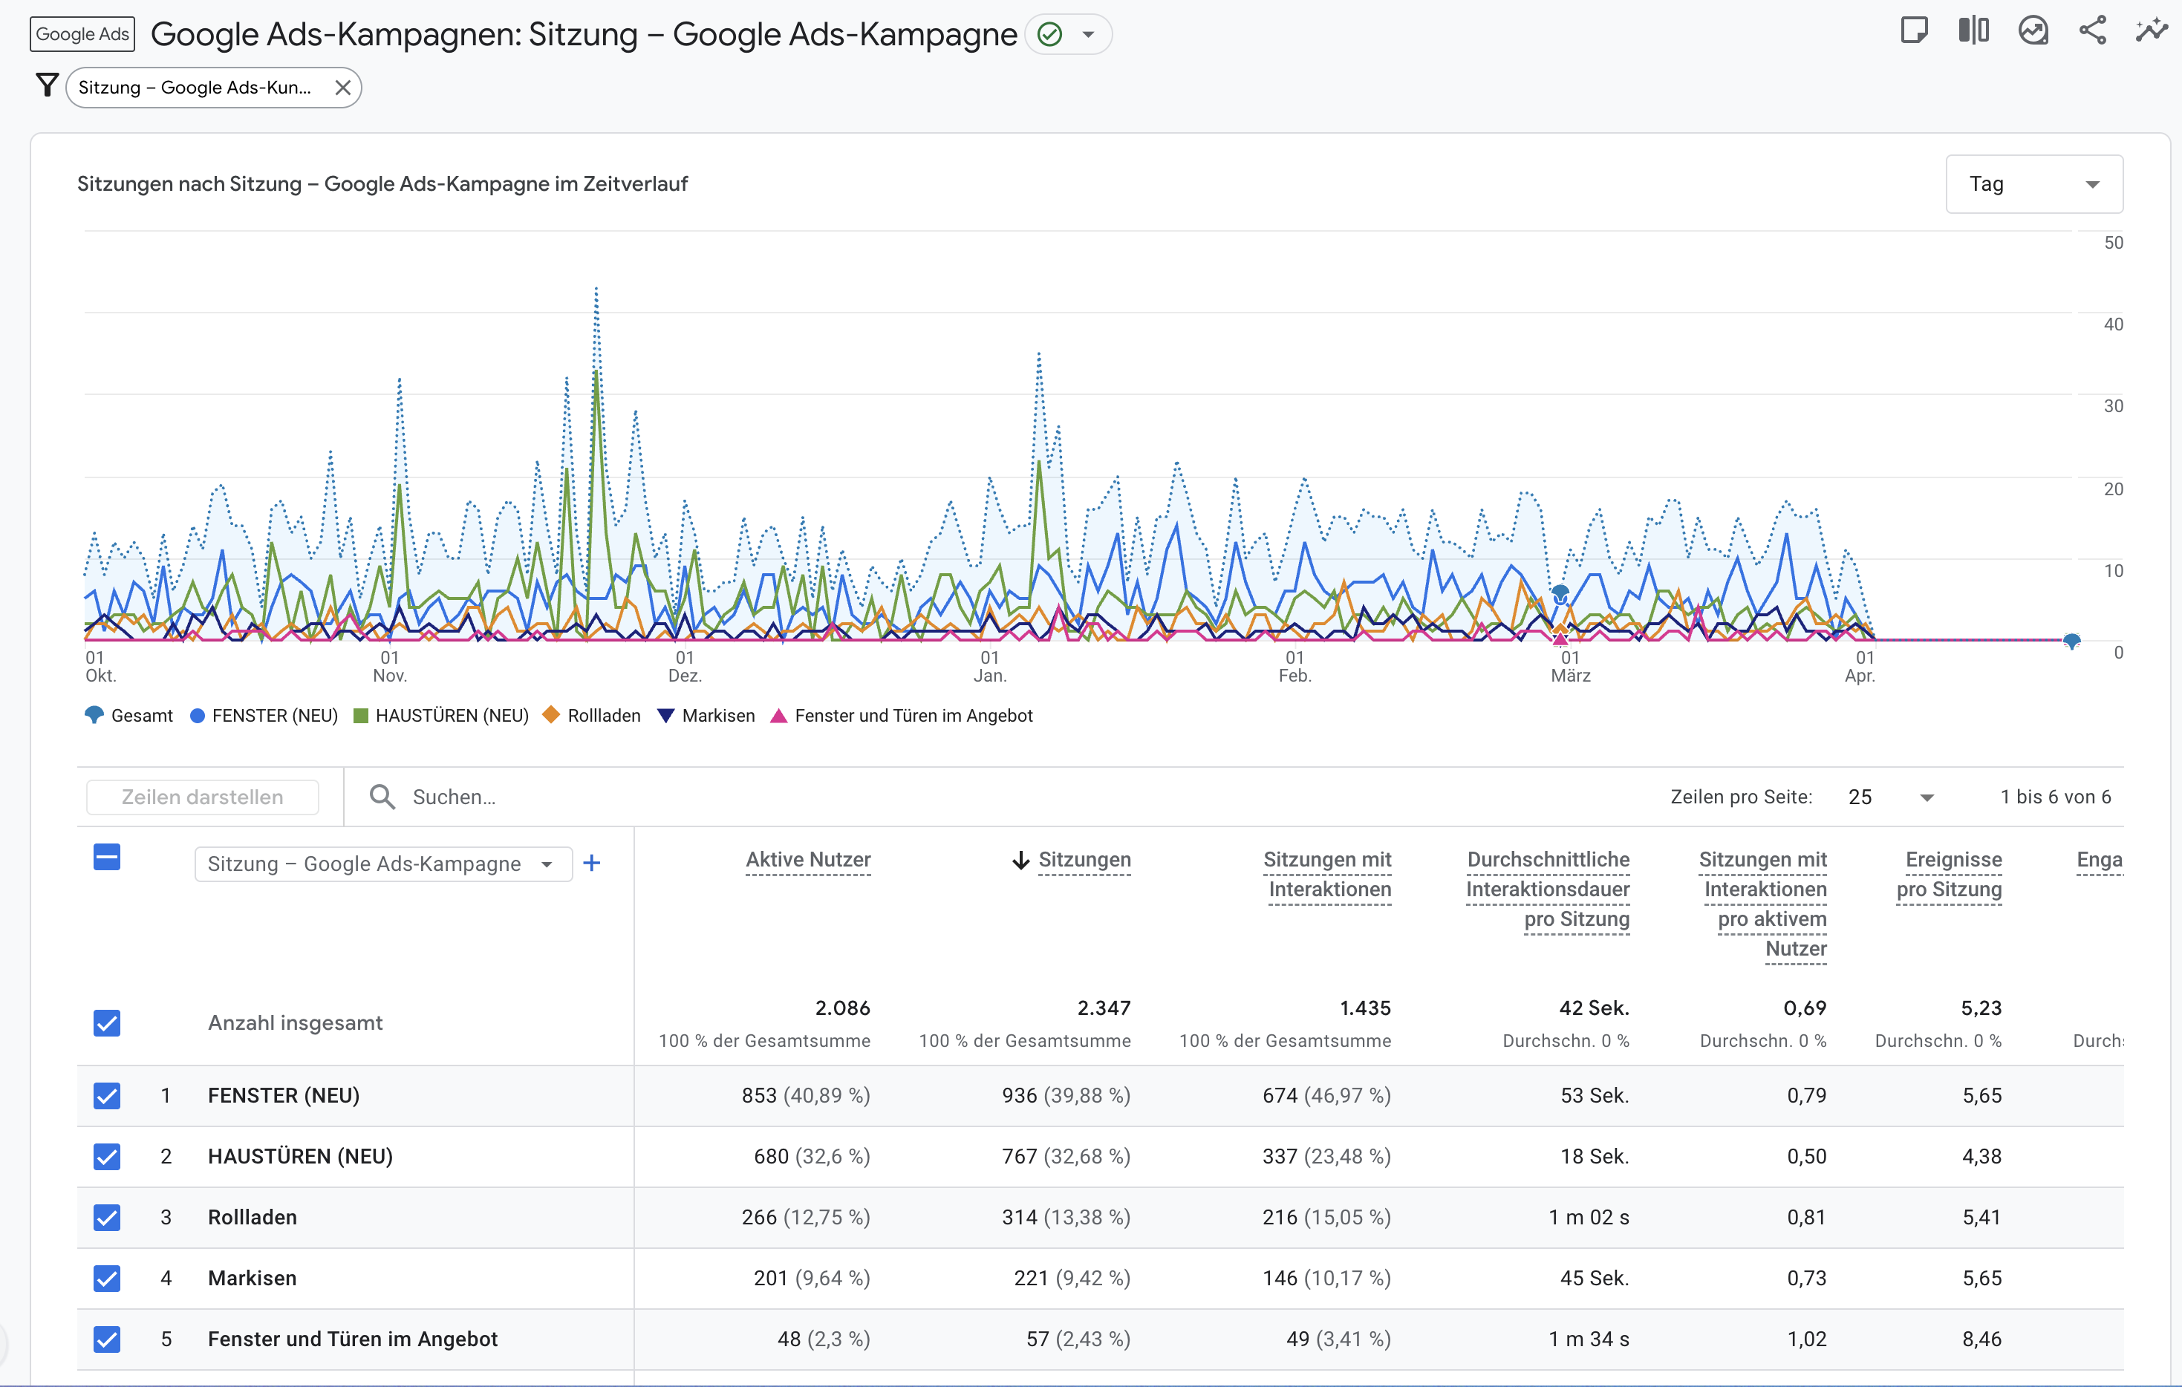Add a note to the report

click(1915, 30)
